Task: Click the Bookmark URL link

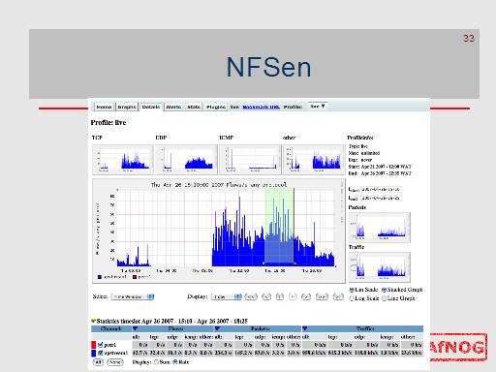Action: click(261, 107)
